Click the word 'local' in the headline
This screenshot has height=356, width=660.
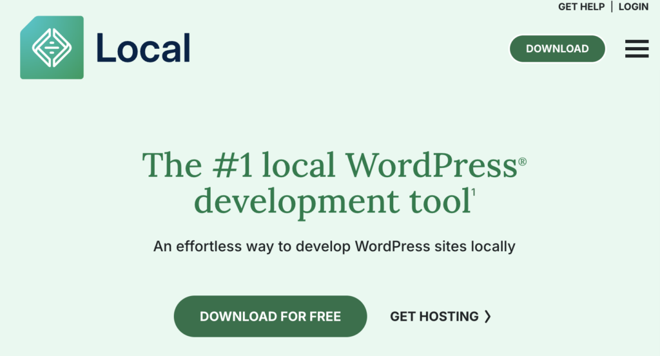[x=298, y=165]
